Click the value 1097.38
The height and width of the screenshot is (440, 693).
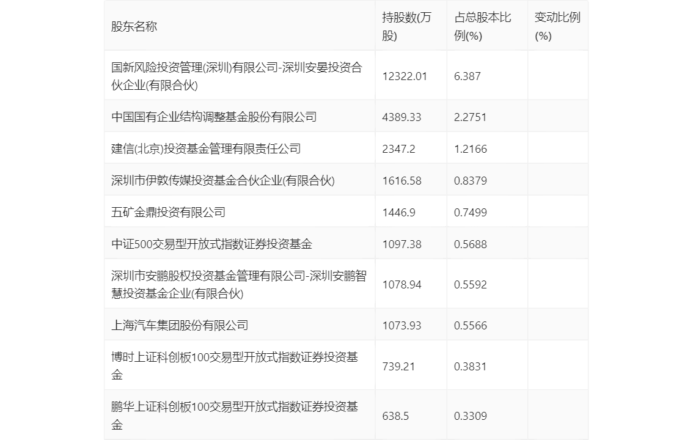point(402,244)
